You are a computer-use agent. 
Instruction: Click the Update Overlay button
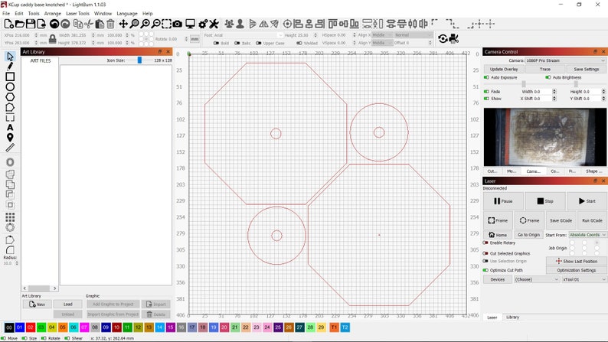(504, 70)
